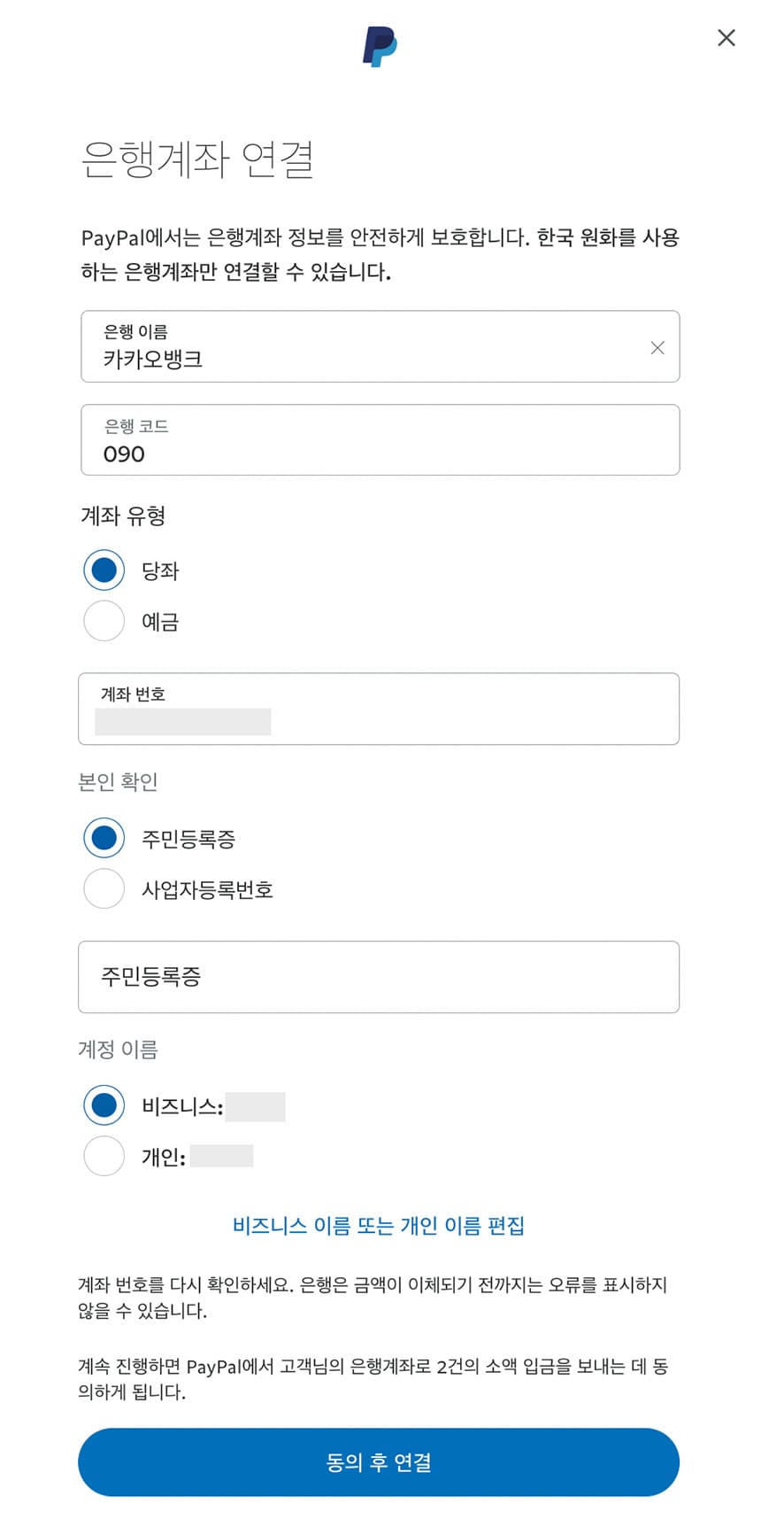Screen dimensions: 761x1519
Task: Click the PayPal logo at the top
Action: pyautogui.click(x=380, y=46)
